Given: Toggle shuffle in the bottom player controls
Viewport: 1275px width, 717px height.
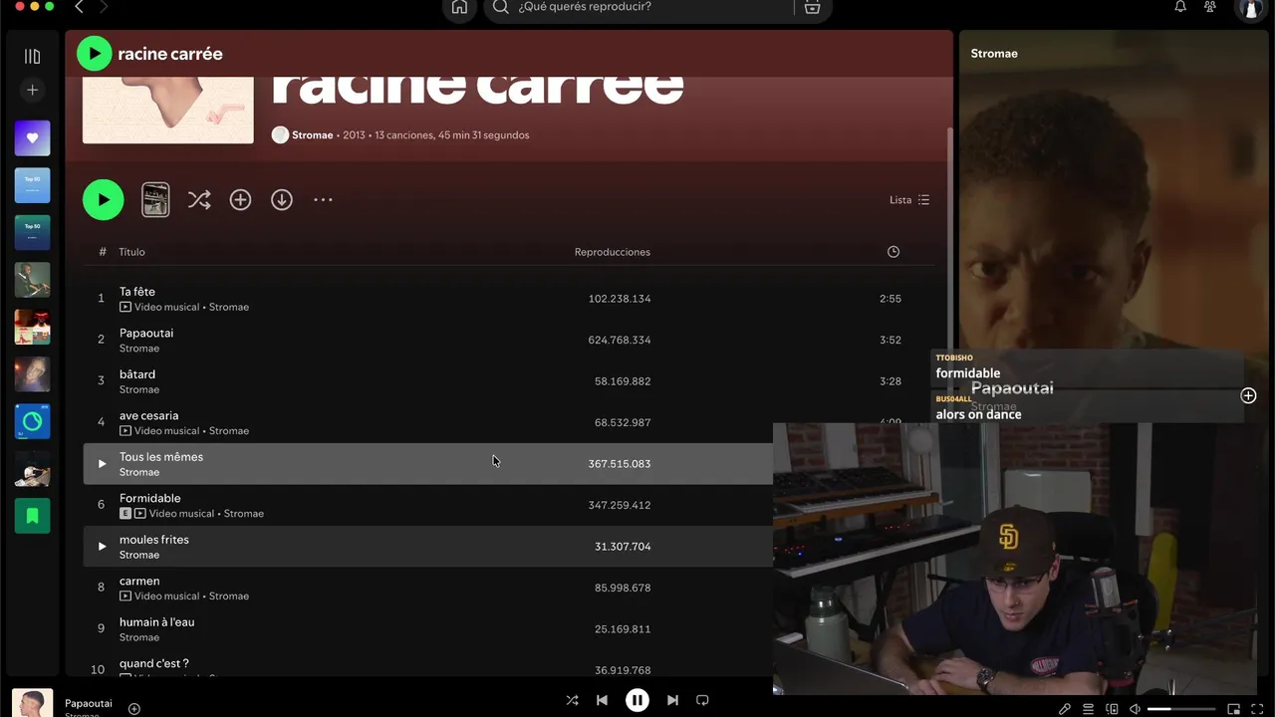Looking at the screenshot, I should (x=572, y=700).
